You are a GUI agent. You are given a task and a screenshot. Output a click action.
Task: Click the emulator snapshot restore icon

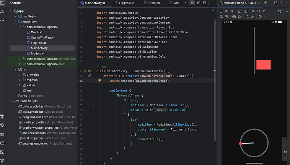coord(260,16)
